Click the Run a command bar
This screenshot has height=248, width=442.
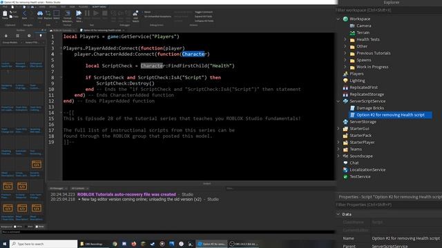click(168, 232)
